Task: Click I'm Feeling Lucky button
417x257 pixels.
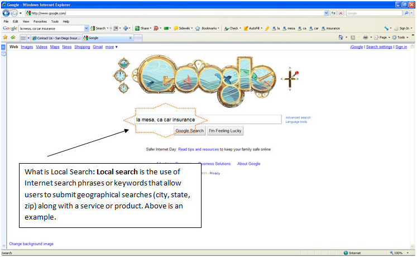Action: point(225,131)
